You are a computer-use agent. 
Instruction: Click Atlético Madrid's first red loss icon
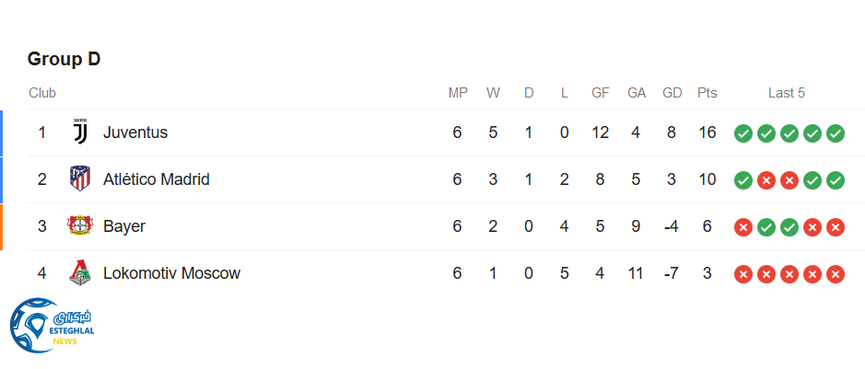pos(766,180)
